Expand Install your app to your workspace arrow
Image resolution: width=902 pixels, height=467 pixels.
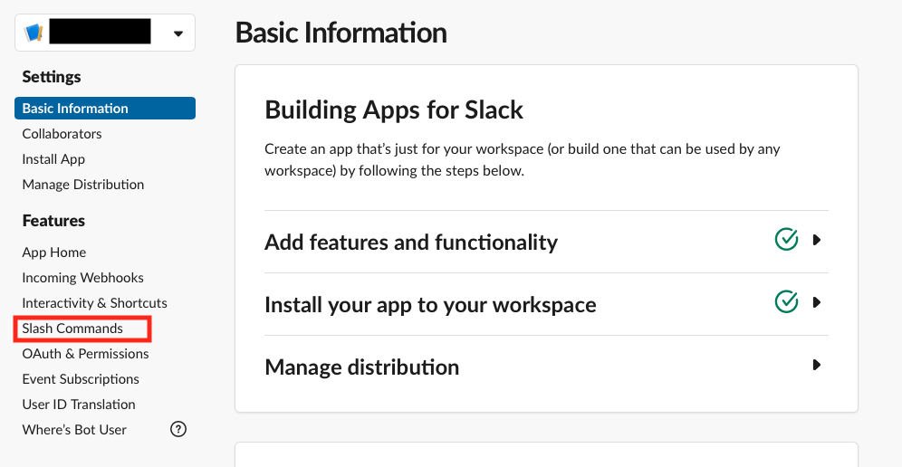tap(816, 302)
